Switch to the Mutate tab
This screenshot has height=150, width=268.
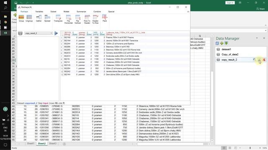66,12
